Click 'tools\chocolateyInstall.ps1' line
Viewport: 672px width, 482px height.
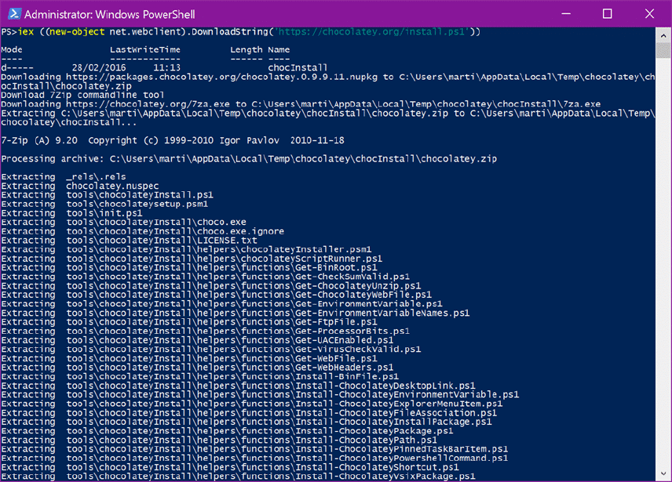tap(107, 195)
